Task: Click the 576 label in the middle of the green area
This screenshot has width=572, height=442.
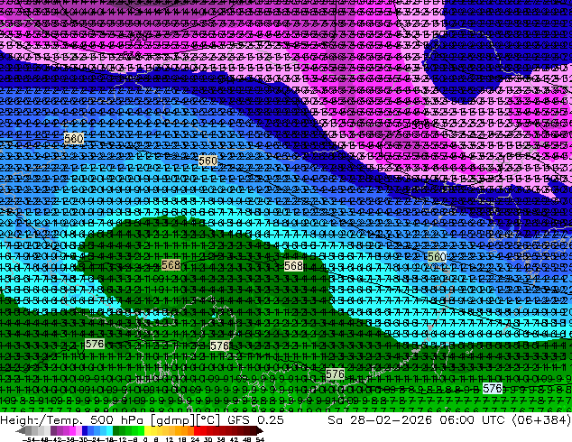Action: coord(219,346)
